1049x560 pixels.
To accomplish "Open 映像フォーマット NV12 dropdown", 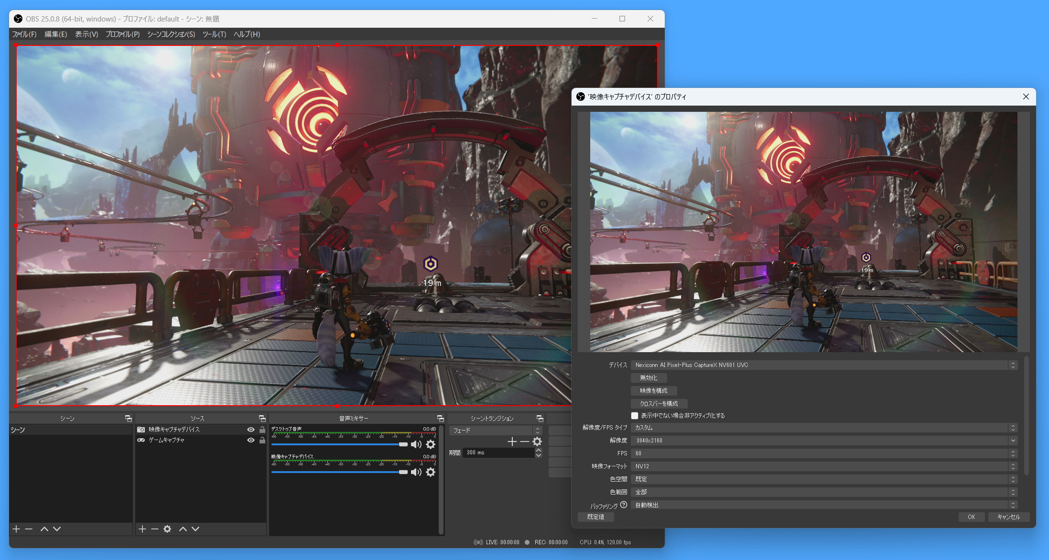I will click(824, 466).
